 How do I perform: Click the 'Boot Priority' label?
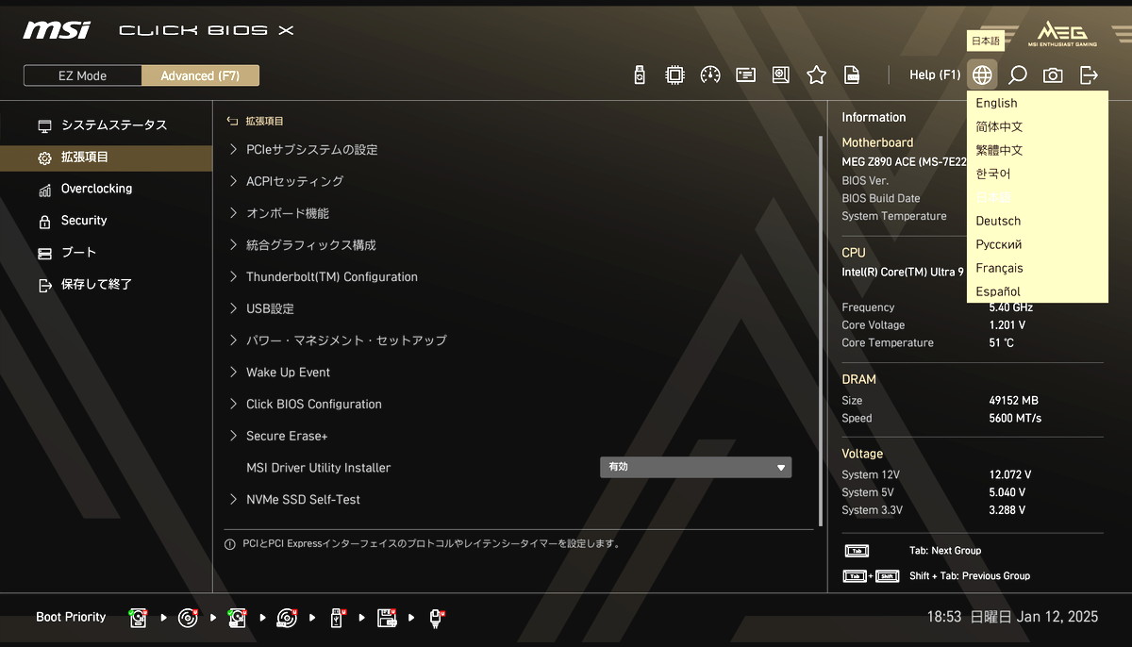click(71, 618)
